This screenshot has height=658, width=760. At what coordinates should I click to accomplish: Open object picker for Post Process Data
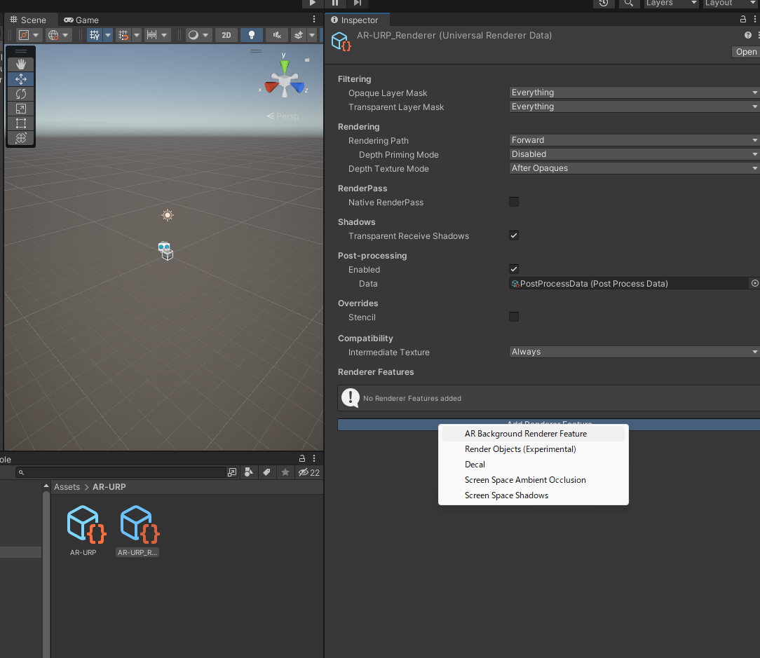coord(754,284)
